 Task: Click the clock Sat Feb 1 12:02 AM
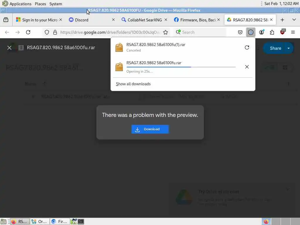click(281, 4)
